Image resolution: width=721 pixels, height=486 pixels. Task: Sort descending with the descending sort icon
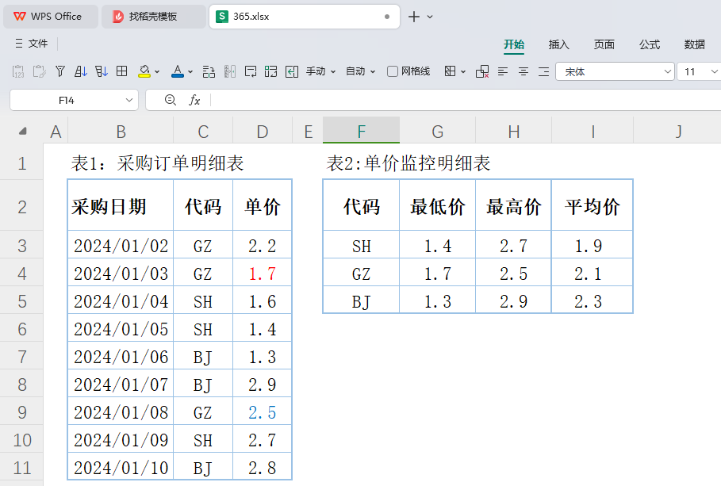click(x=102, y=71)
